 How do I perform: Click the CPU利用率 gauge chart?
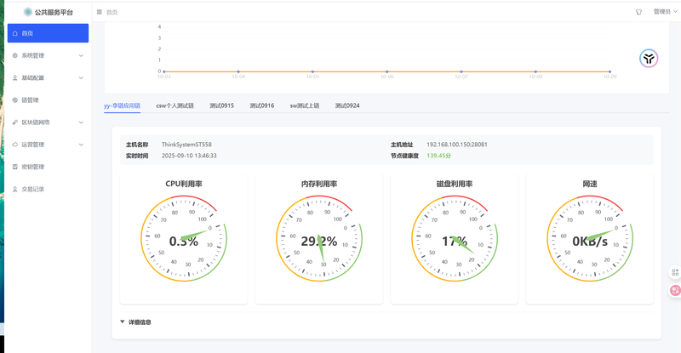click(x=183, y=240)
